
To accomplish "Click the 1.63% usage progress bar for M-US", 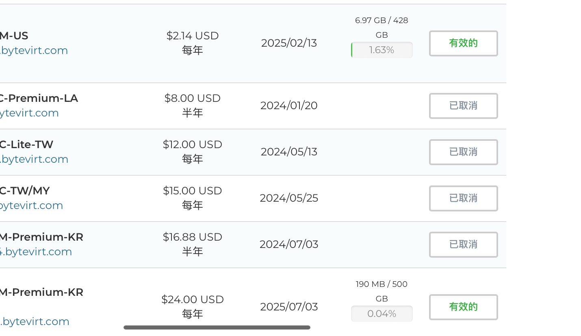I will [x=382, y=50].
